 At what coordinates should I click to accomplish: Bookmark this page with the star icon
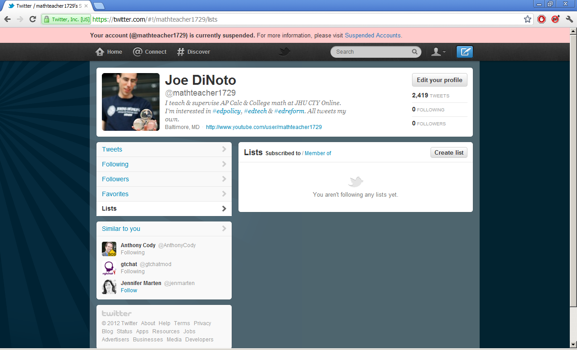tap(527, 19)
